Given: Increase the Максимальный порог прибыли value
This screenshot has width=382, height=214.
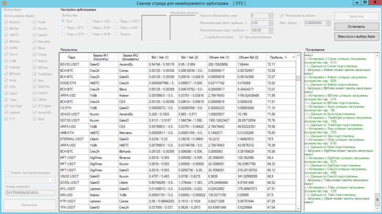Looking at the screenshot, I should click(270, 29).
